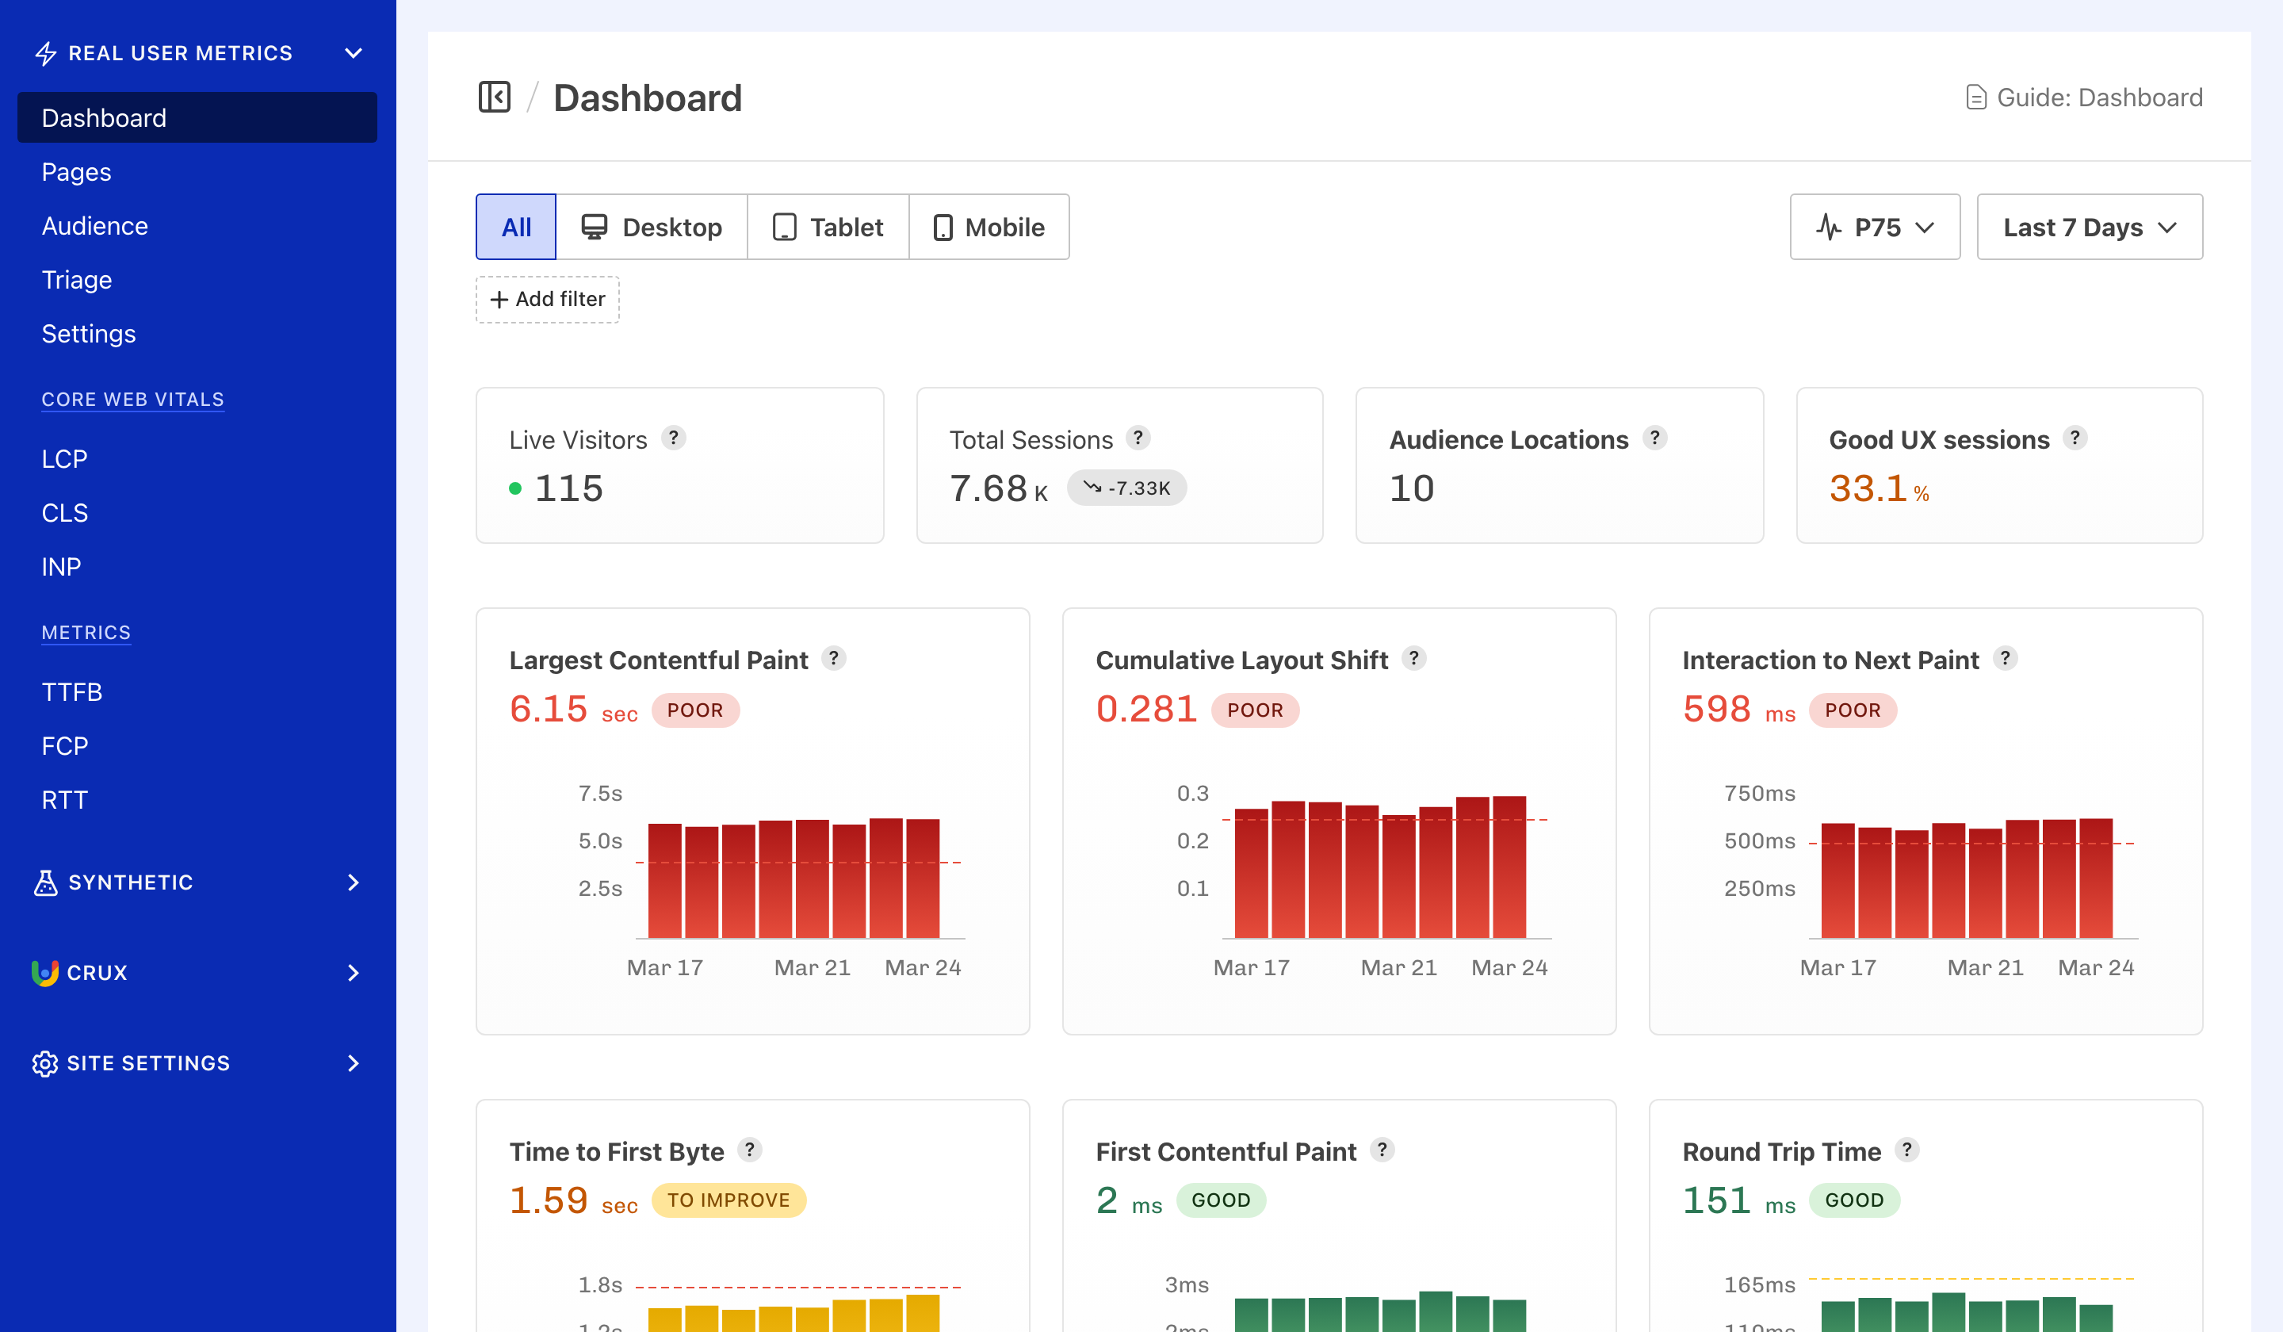Open the CLS page under Core Web Vitals
2283x1332 pixels.
point(64,512)
